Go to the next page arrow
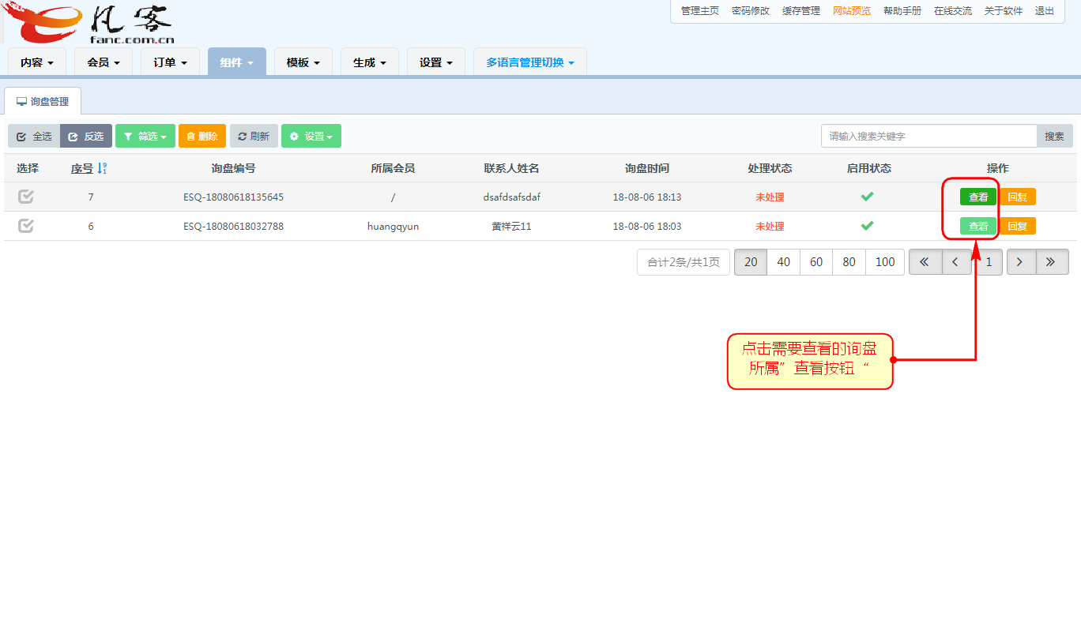1081x638 pixels. tap(1021, 262)
